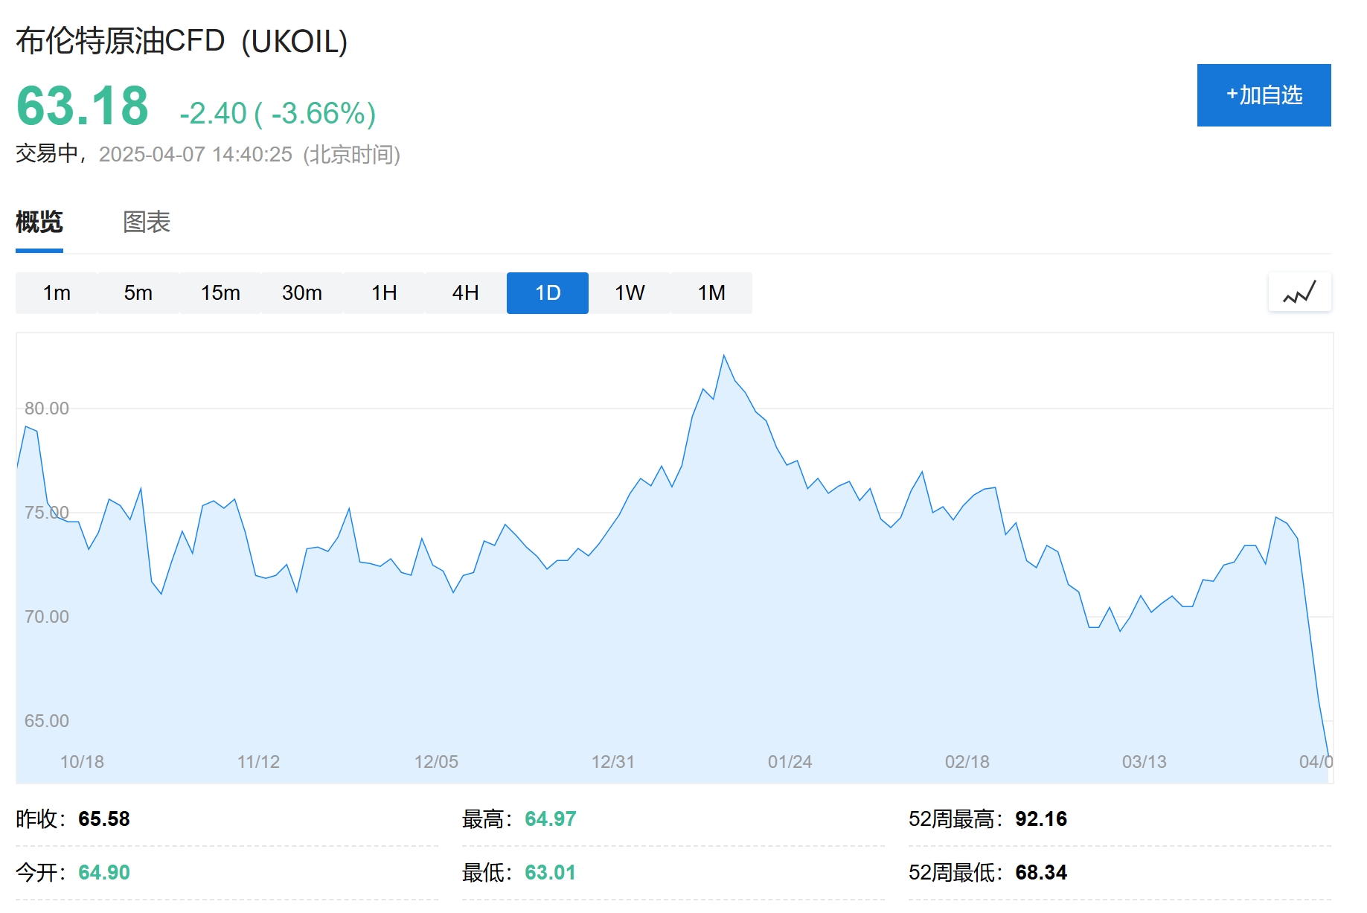Choose the 15m timeframe
This screenshot has height=913, width=1367.
tap(220, 293)
